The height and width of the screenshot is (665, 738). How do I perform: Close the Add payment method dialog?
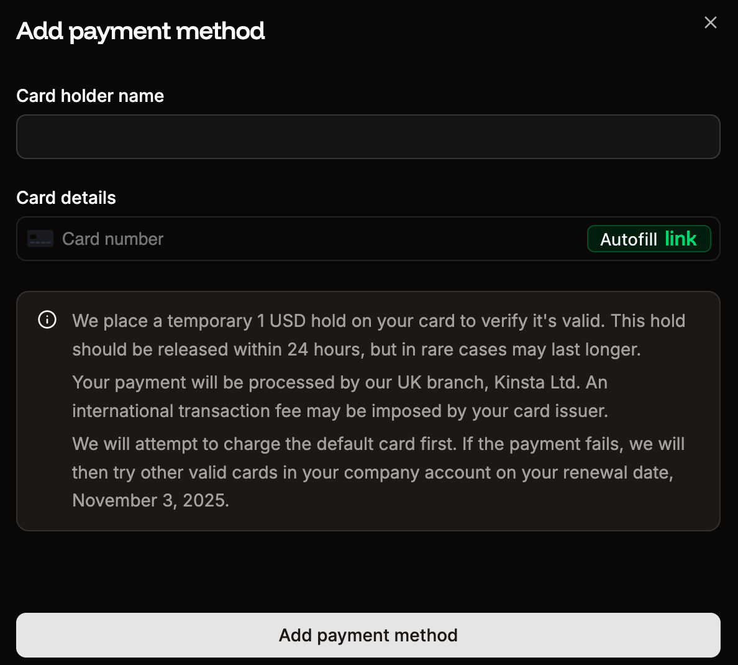pyautogui.click(x=711, y=22)
